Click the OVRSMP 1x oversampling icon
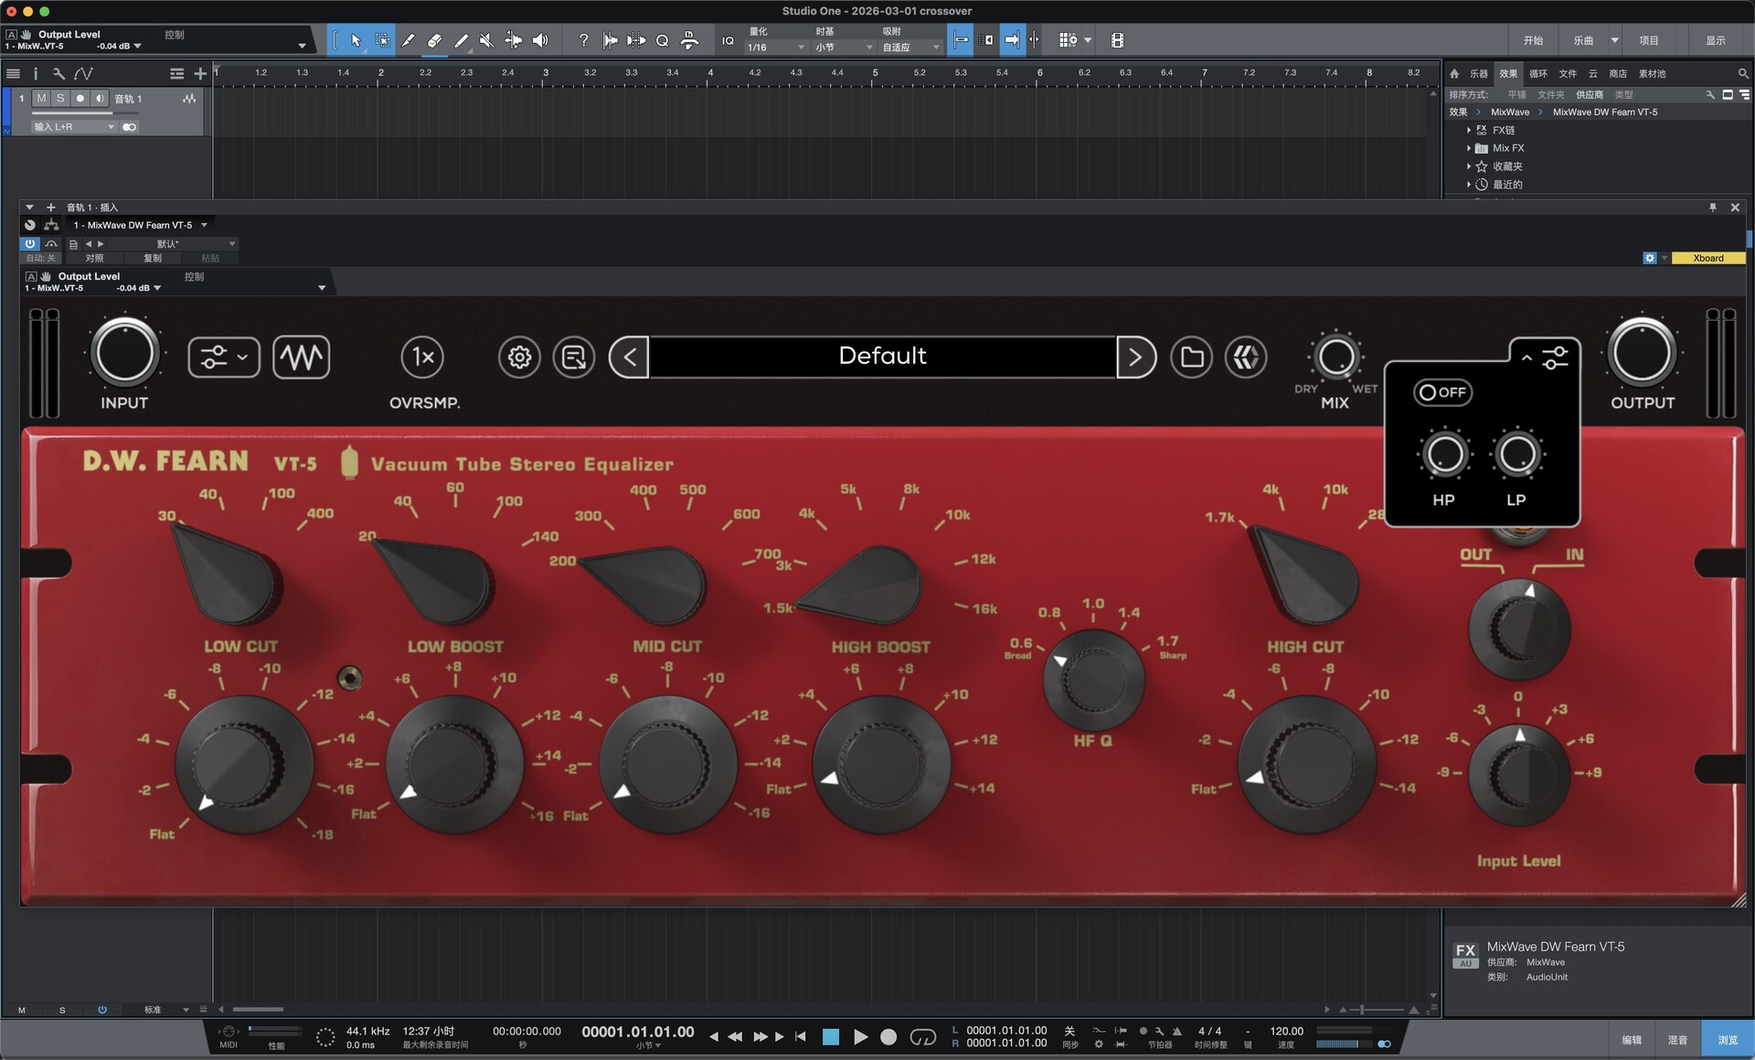 [422, 357]
